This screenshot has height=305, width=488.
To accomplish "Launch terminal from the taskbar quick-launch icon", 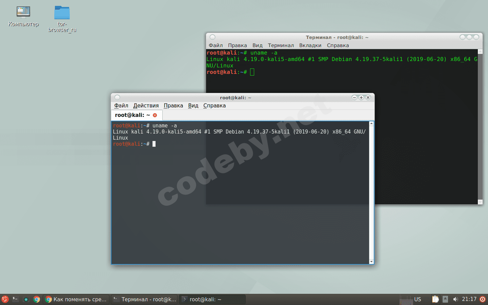I will pyautogui.click(x=15, y=299).
